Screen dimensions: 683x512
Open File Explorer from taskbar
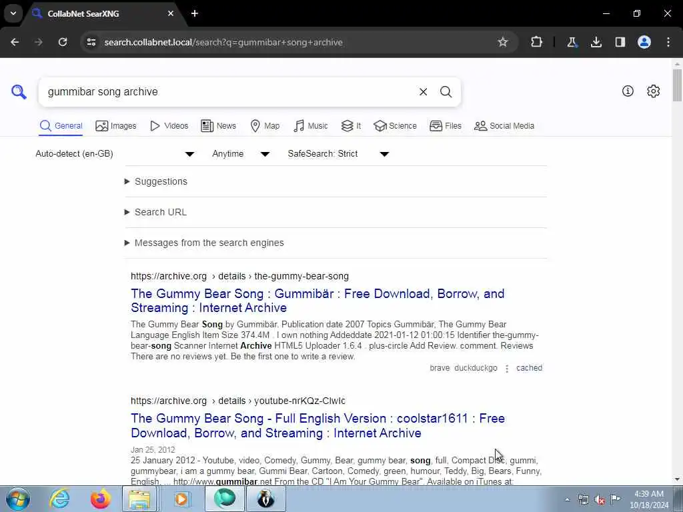tap(139, 499)
